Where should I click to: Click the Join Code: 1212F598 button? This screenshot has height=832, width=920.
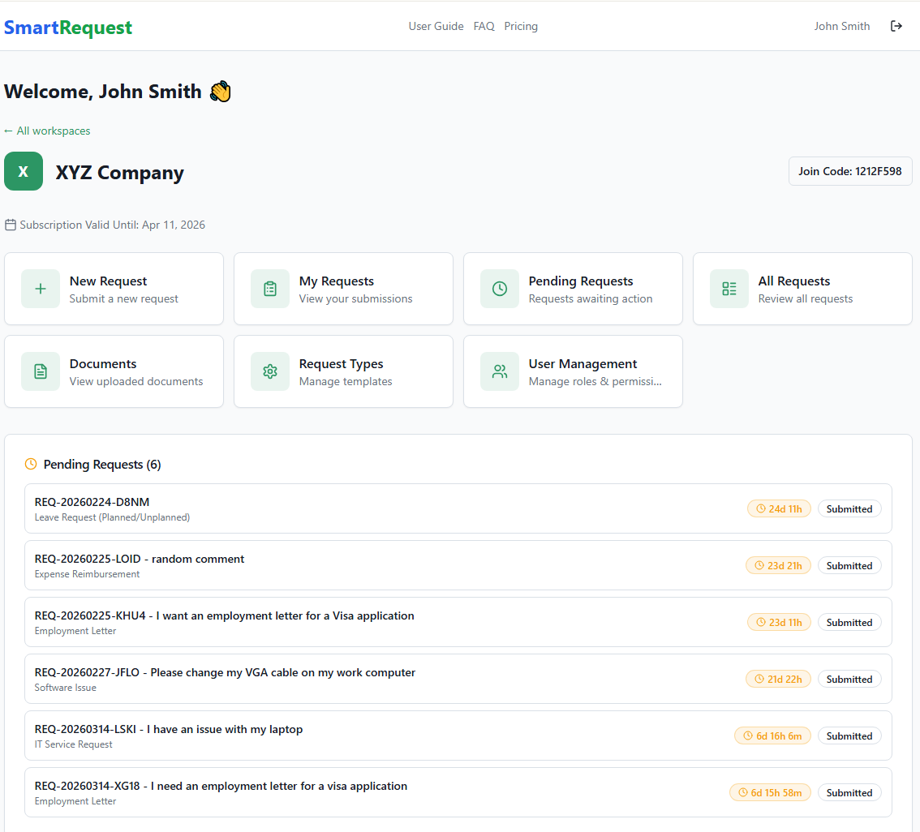pos(849,171)
